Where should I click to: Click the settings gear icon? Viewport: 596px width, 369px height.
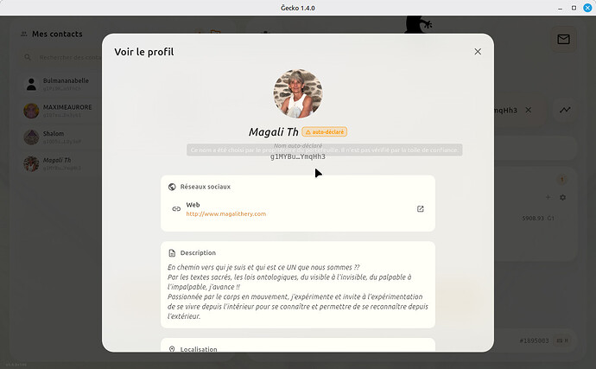(x=563, y=197)
